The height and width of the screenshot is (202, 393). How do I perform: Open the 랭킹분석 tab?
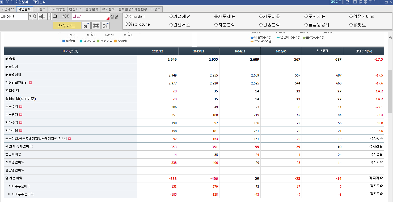[x=92, y=9]
